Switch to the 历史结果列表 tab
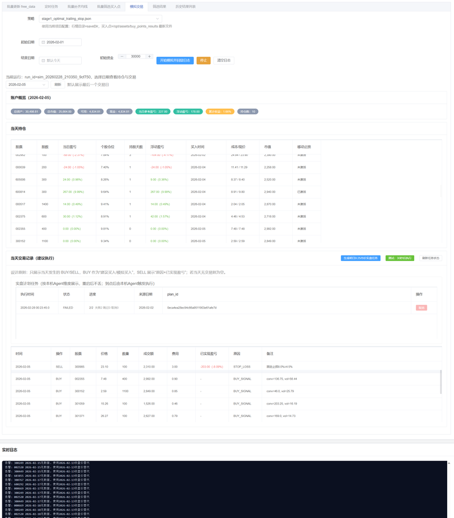This screenshot has width=454, height=518. point(186,7)
